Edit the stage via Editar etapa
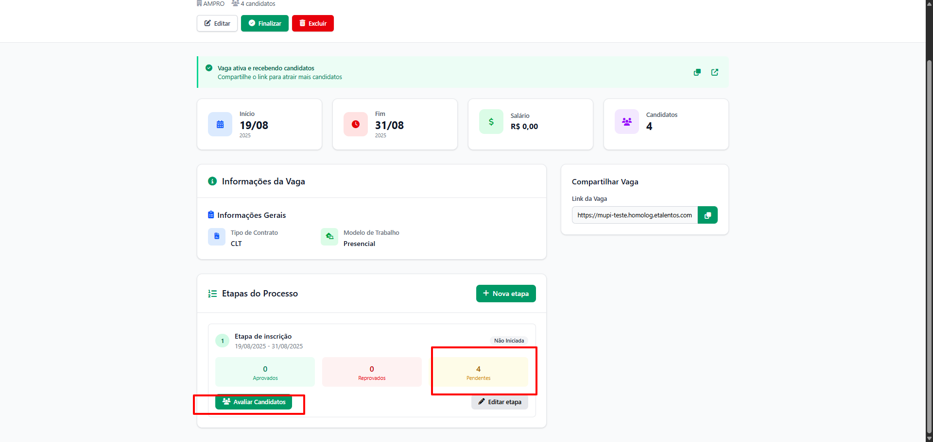This screenshot has height=442, width=933. pyautogui.click(x=500, y=402)
